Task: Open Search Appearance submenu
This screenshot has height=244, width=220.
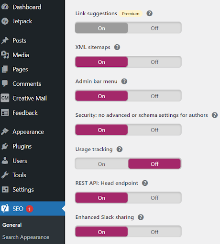Action: pos(26,237)
